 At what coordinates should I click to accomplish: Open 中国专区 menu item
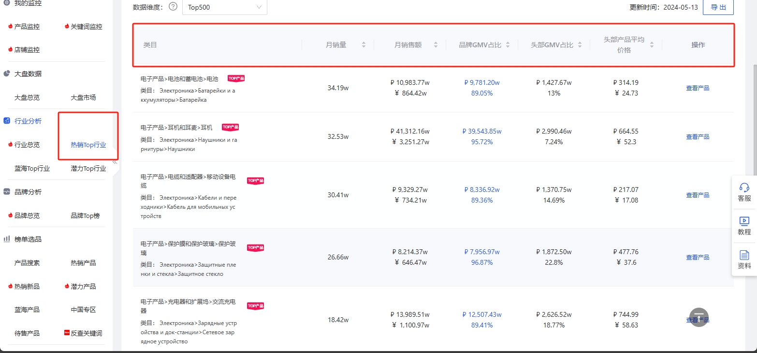tap(83, 310)
